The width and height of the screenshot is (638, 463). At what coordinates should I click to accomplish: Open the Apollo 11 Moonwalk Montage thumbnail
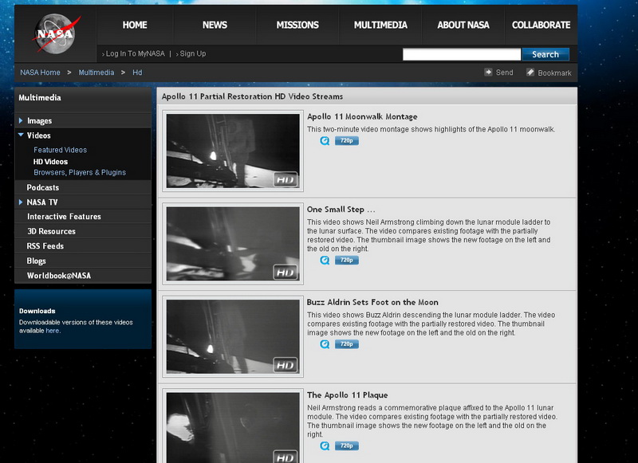click(233, 151)
